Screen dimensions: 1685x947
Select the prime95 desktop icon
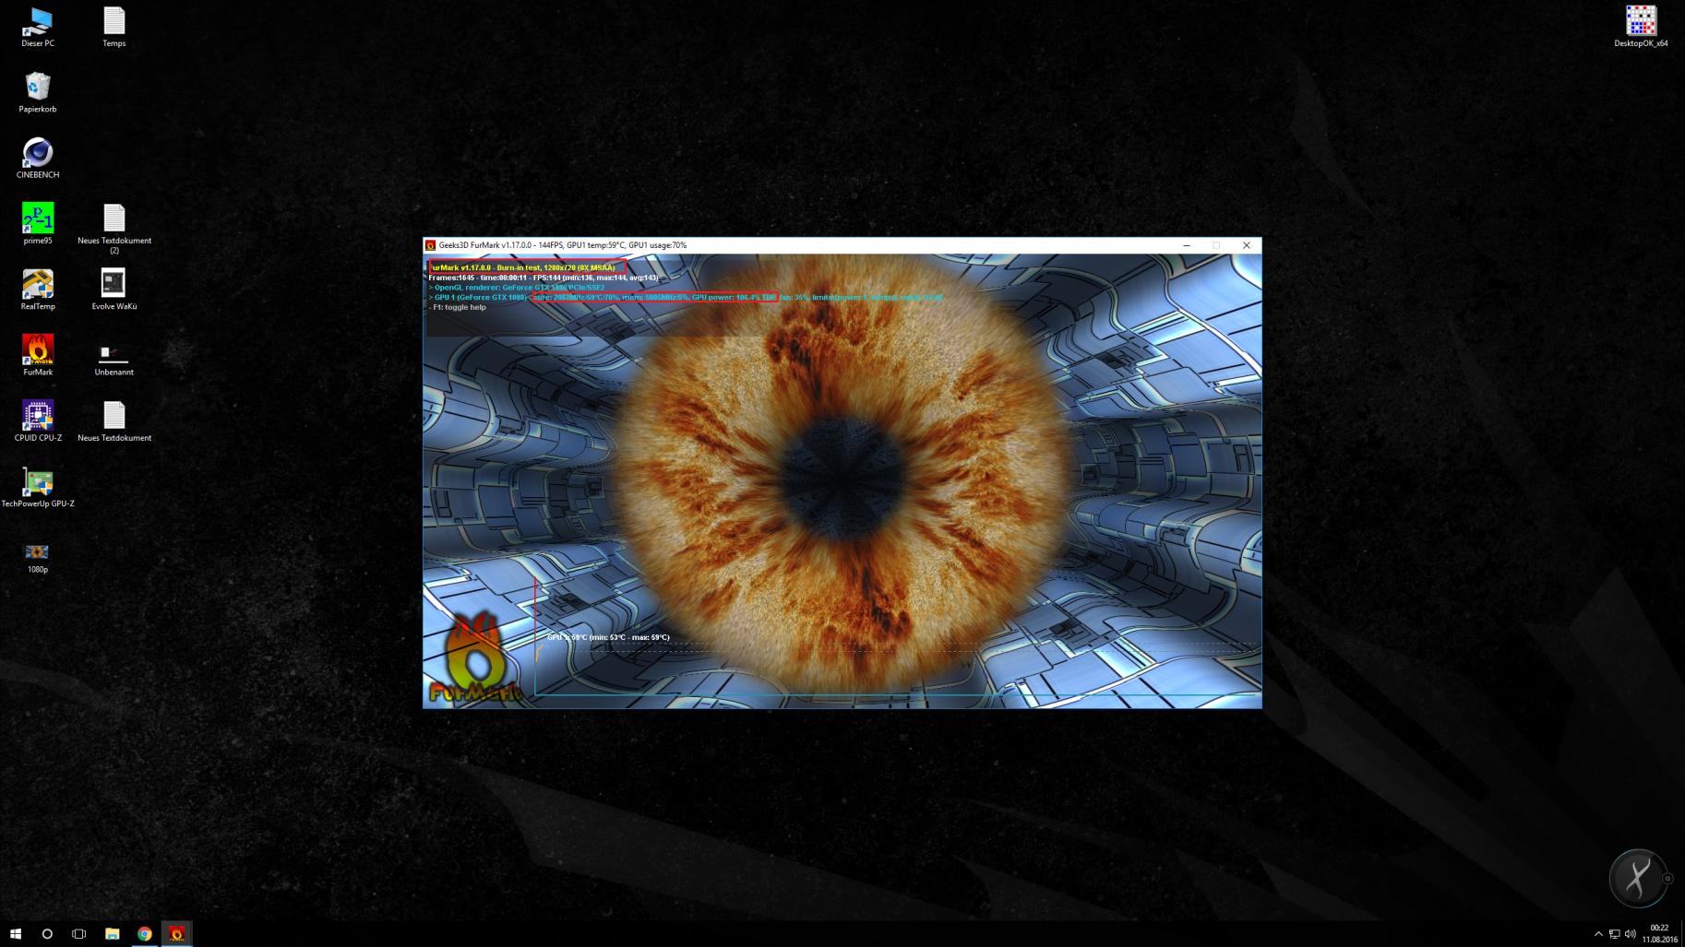click(x=38, y=224)
